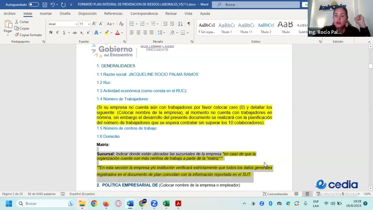
Task: Decrease font size button
Action: tap(101, 24)
